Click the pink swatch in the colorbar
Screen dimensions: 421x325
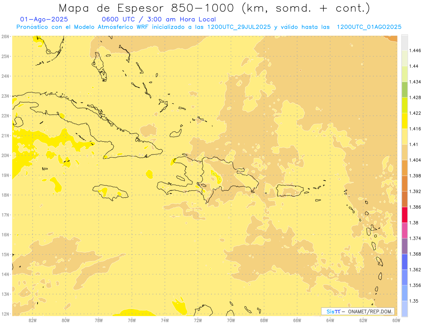(x=405, y=230)
